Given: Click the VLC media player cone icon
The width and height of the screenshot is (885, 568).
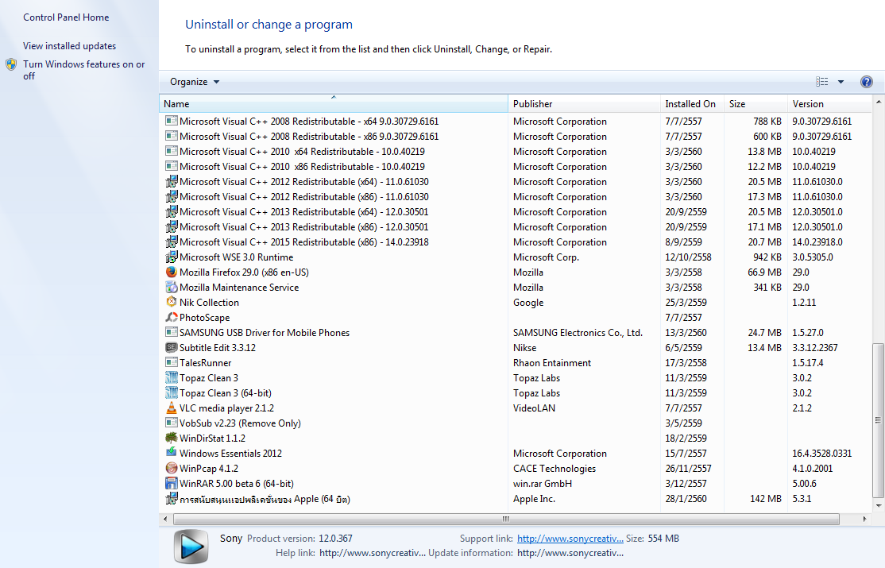Looking at the screenshot, I should (171, 408).
